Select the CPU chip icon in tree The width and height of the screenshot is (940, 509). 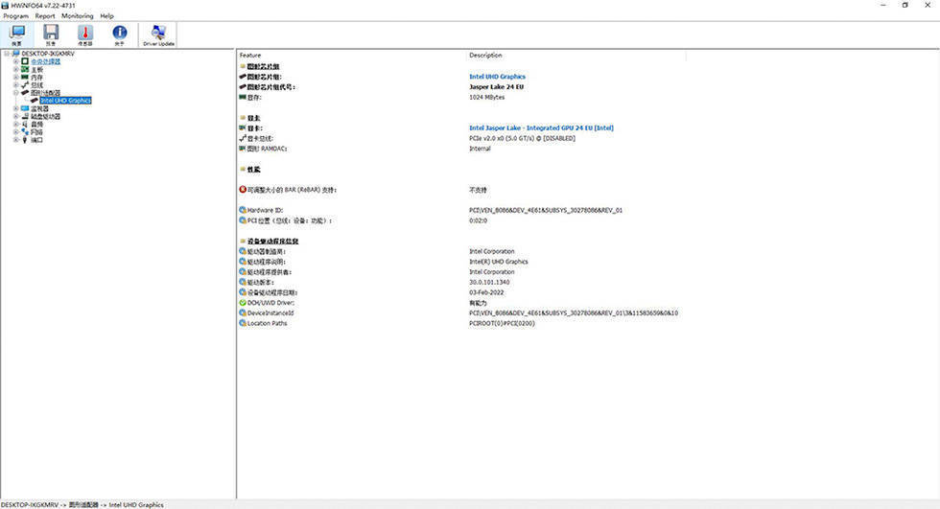[x=25, y=61]
